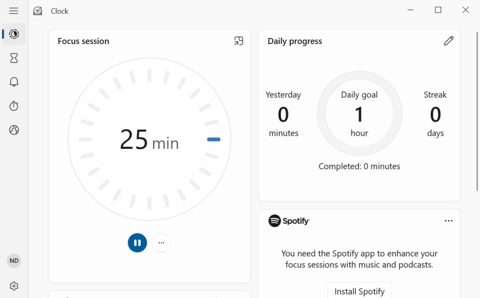Image resolution: width=480 pixels, height=298 pixels.
Task: Select Focus sessions in the sidebar
Action: coord(14,34)
